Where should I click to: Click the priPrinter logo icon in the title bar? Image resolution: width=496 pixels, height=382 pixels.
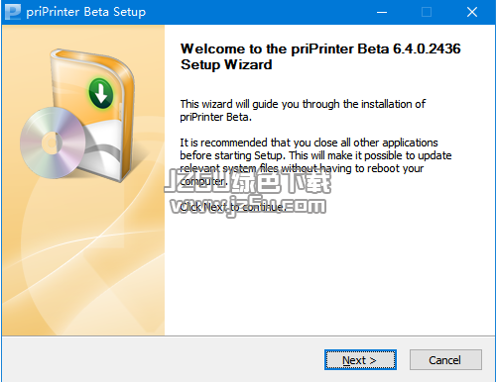[13, 12]
